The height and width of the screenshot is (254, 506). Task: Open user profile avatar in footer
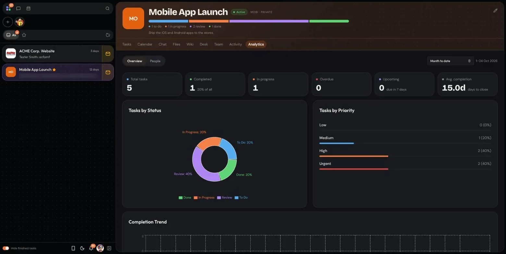100,248
